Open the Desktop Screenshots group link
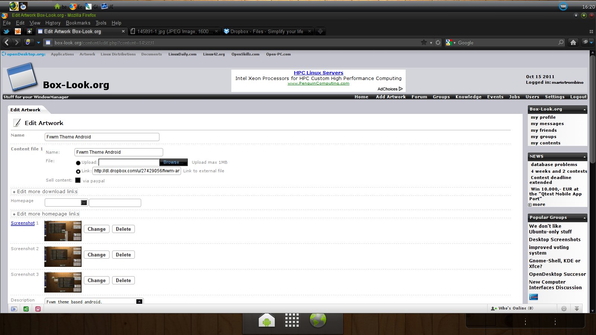The height and width of the screenshot is (335, 596). (x=555, y=240)
